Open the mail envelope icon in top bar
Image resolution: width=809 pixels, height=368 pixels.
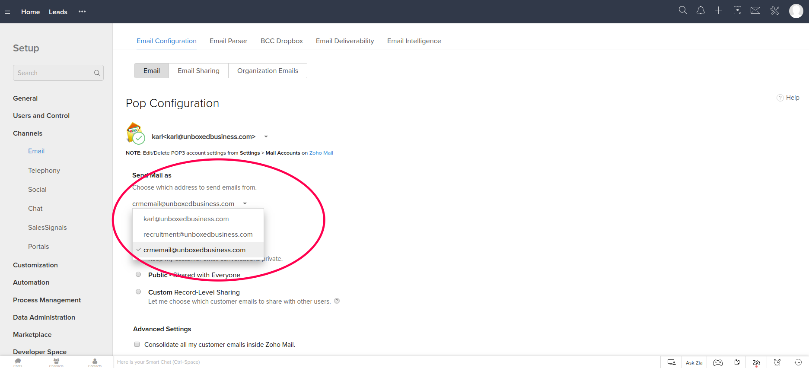tap(755, 10)
